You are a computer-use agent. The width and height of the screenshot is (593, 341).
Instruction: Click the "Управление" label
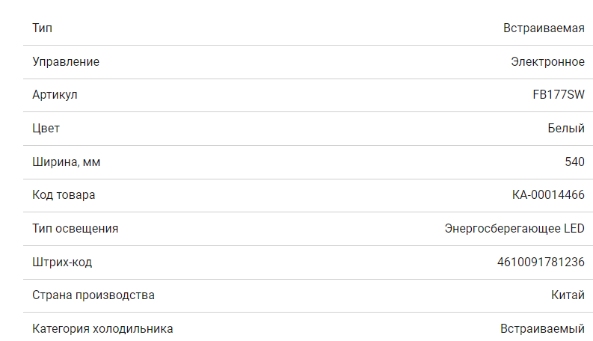tap(66, 62)
